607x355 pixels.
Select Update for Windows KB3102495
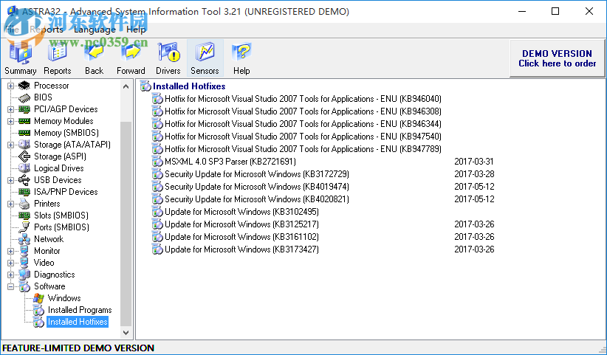coord(242,212)
